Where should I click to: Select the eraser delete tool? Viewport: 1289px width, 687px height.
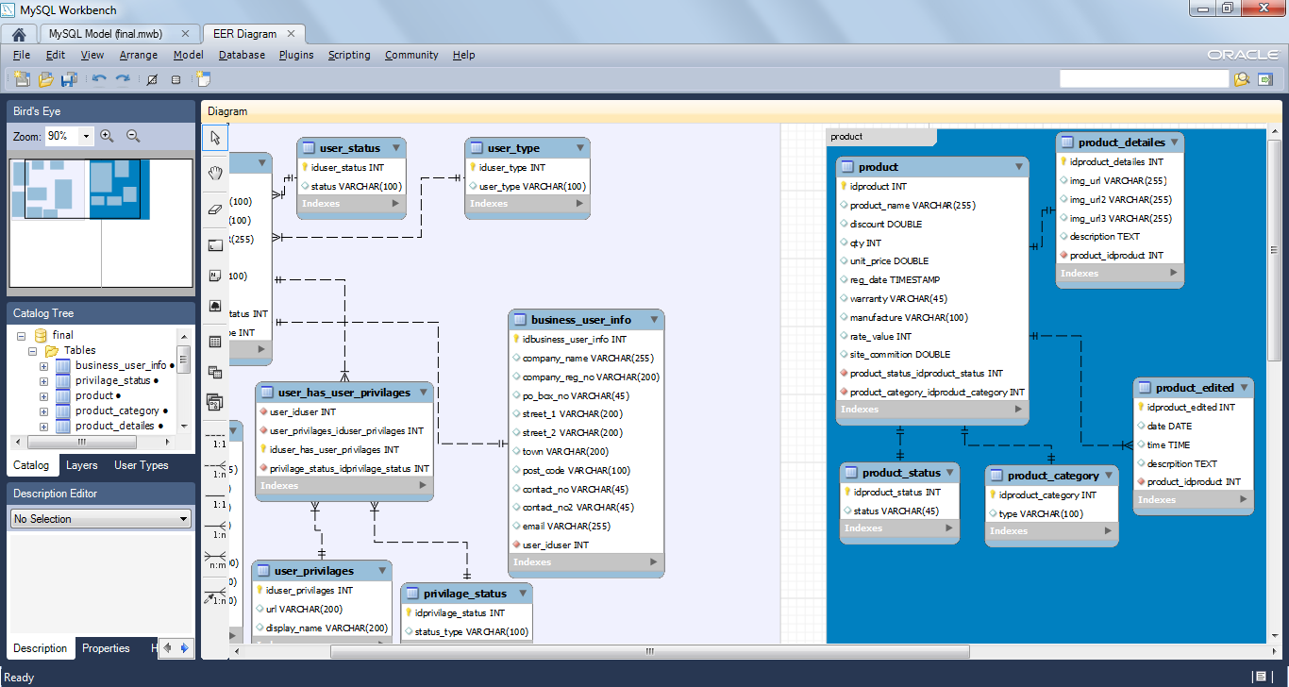214,209
